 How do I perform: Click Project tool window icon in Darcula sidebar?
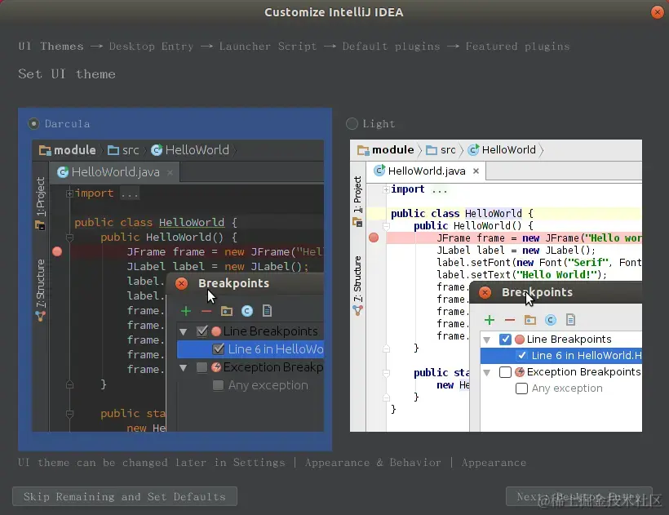pos(41,225)
